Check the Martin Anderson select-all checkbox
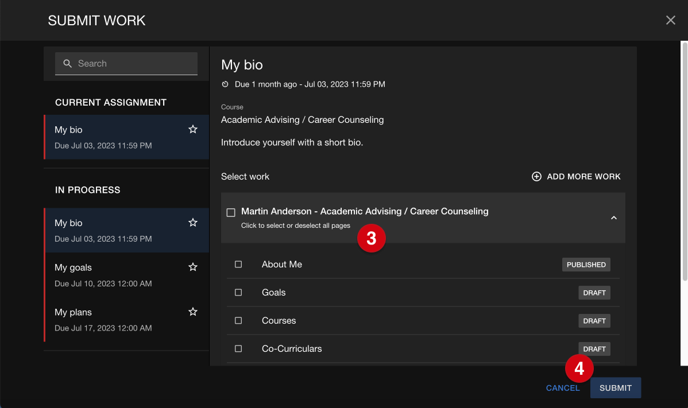This screenshot has height=408, width=688. [x=231, y=212]
